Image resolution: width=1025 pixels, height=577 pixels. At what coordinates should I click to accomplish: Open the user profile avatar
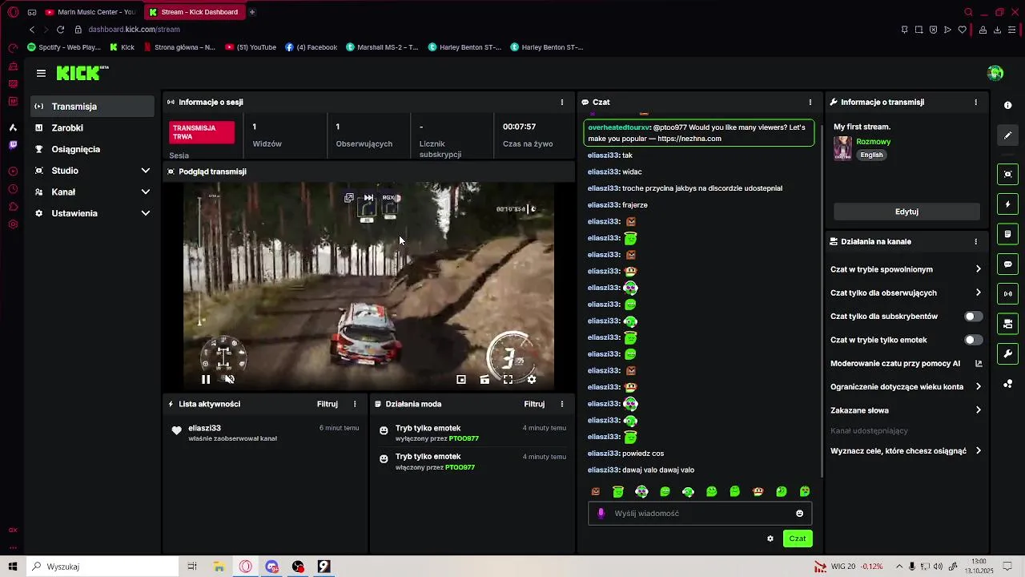(995, 73)
